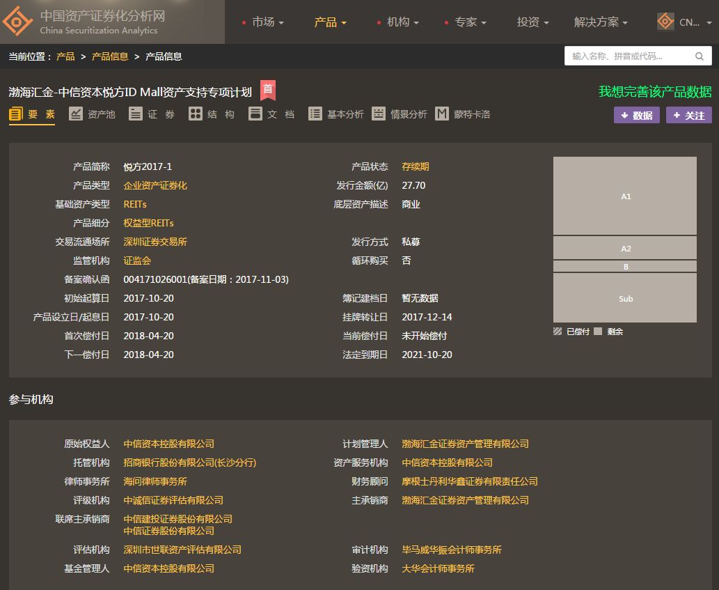Open 计划管理人 渤海汇金证券资产管理有限公司 link
719x590 pixels.
[x=466, y=444]
